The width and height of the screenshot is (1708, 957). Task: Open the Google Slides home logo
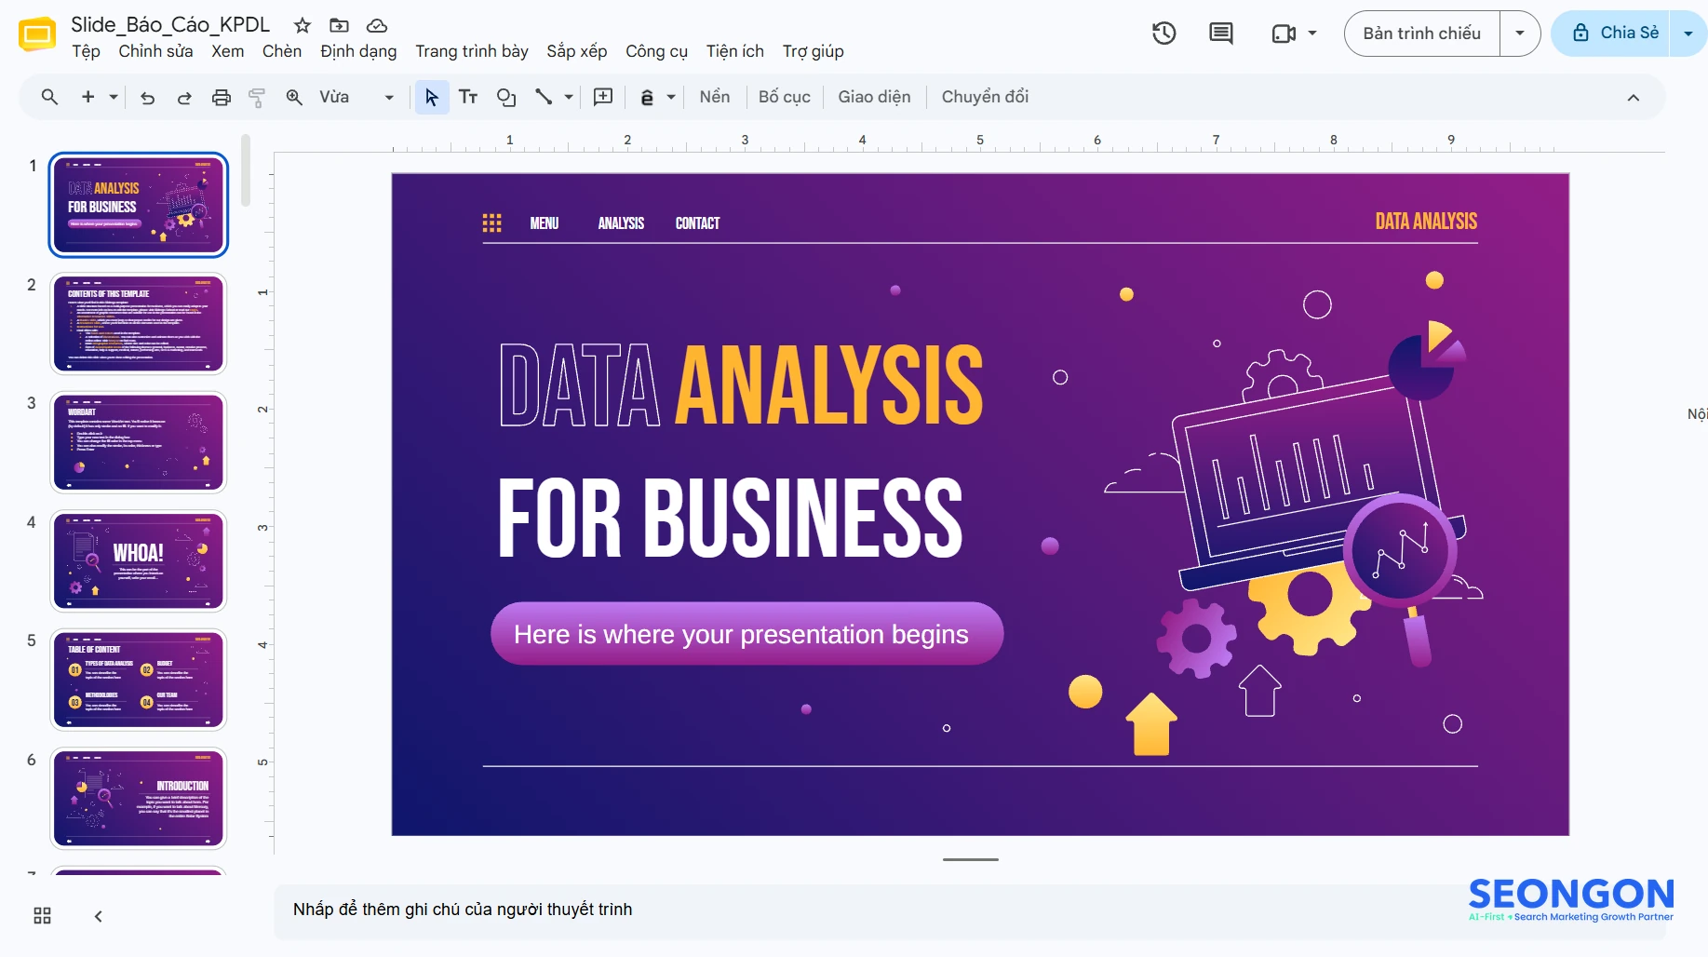click(37, 34)
